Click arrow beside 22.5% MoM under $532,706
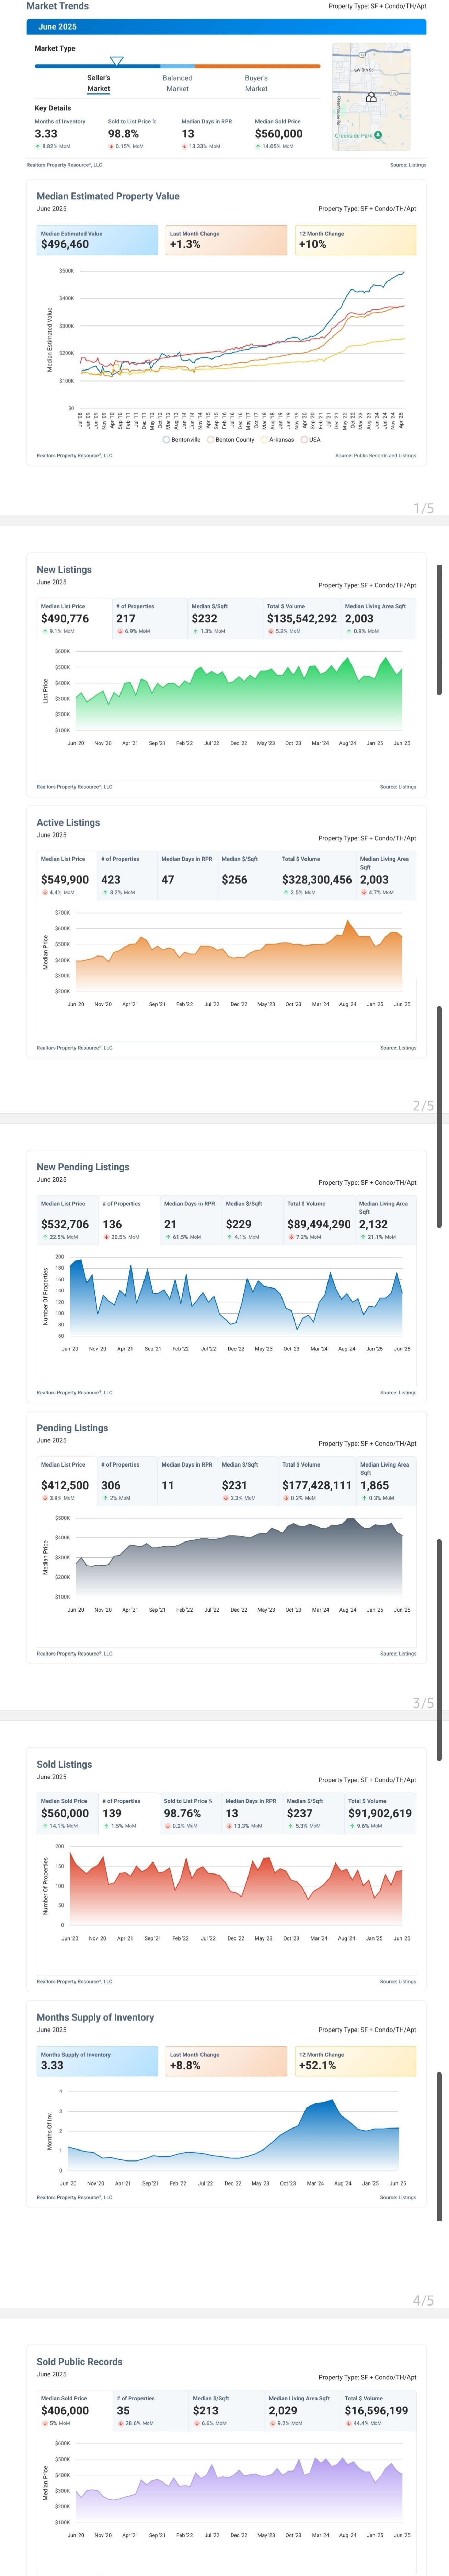The image size is (449, 2576). pos(44,1237)
